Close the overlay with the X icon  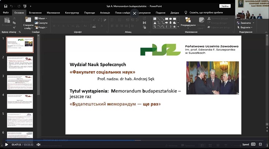(134, 13)
